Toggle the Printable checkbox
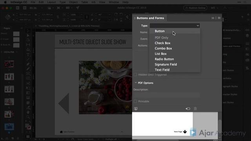The width and height of the screenshot is (251, 141). point(135,101)
